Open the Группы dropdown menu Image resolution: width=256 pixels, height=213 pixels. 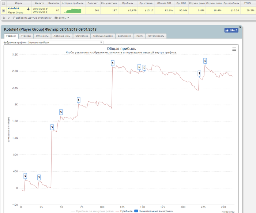tap(62, 18)
